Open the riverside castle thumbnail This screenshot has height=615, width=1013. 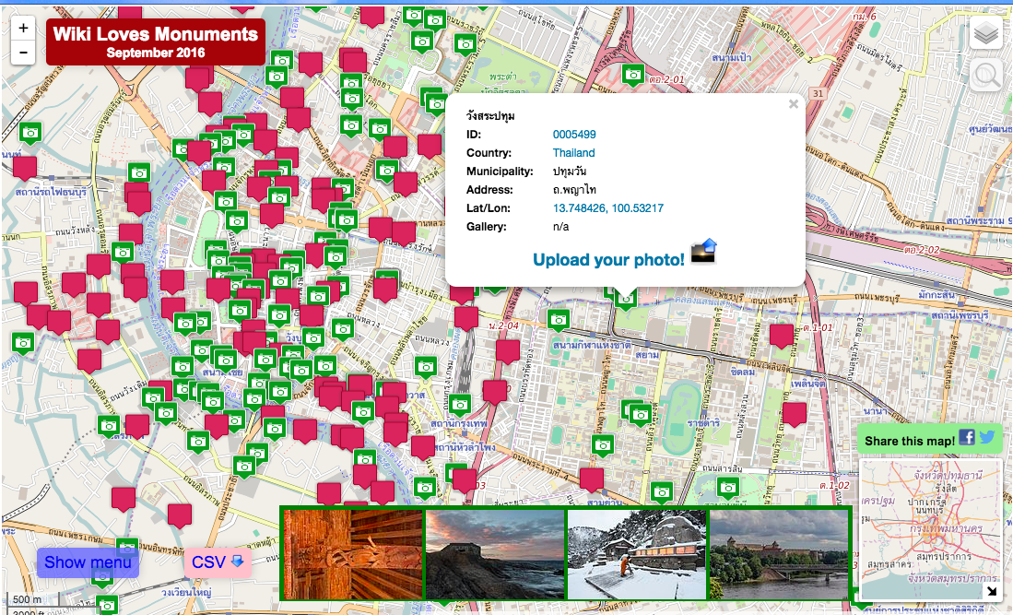click(779, 554)
